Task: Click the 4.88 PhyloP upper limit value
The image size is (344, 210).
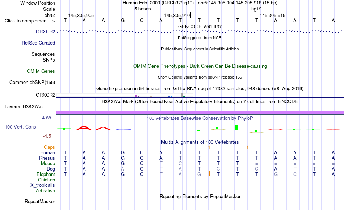Action: pos(46,118)
